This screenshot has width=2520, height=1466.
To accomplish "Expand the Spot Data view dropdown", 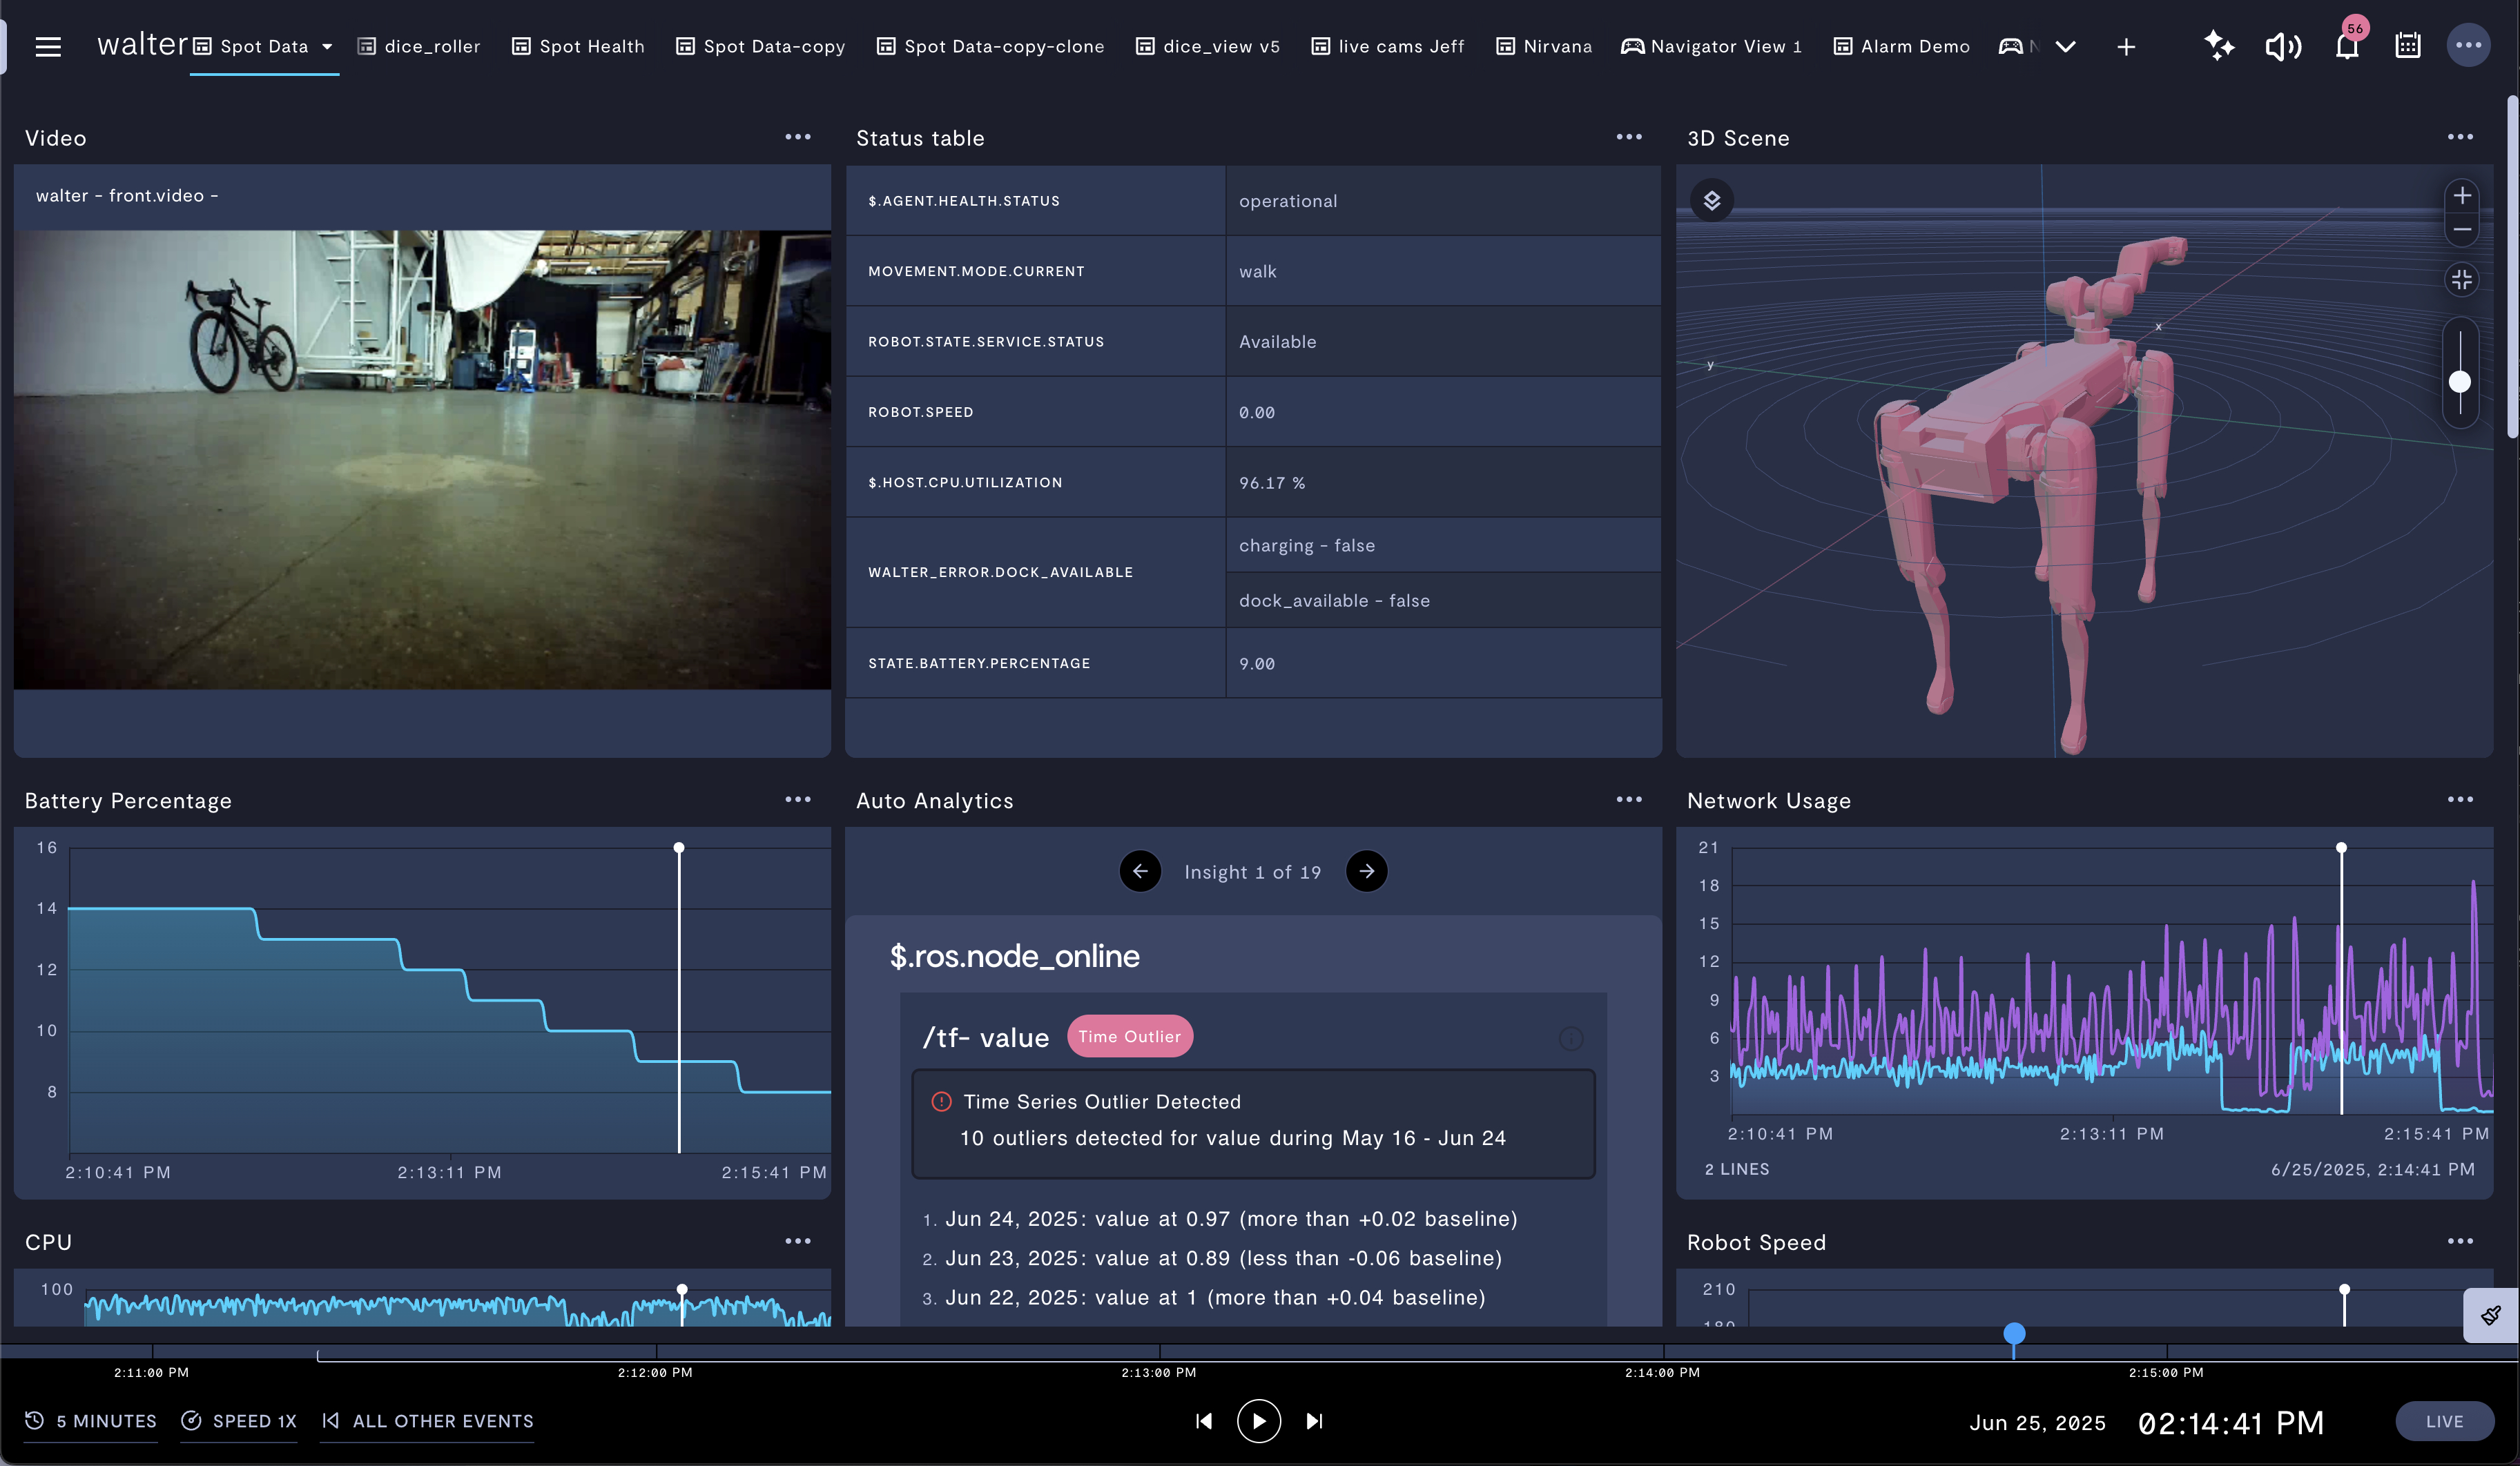I will 327,47.
